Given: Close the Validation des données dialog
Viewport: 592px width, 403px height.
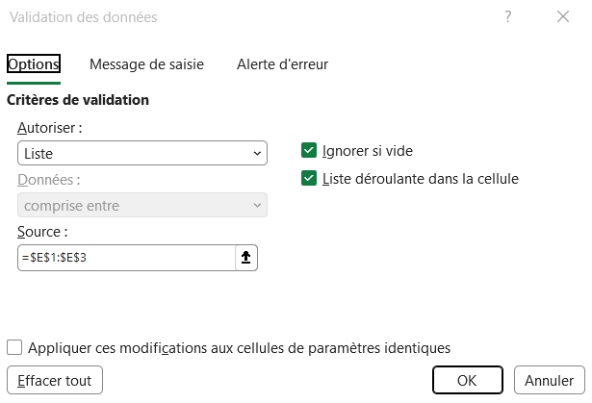Looking at the screenshot, I should (x=563, y=16).
